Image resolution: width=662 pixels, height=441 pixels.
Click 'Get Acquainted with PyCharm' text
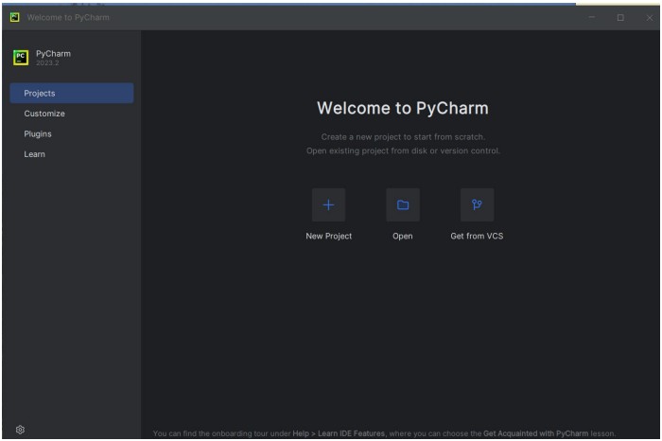(x=536, y=433)
